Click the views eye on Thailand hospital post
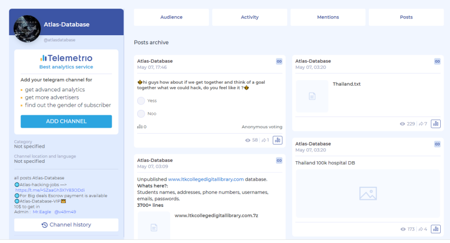Image resolution: width=450 pixels, height=243 pixels. [403, 229]
